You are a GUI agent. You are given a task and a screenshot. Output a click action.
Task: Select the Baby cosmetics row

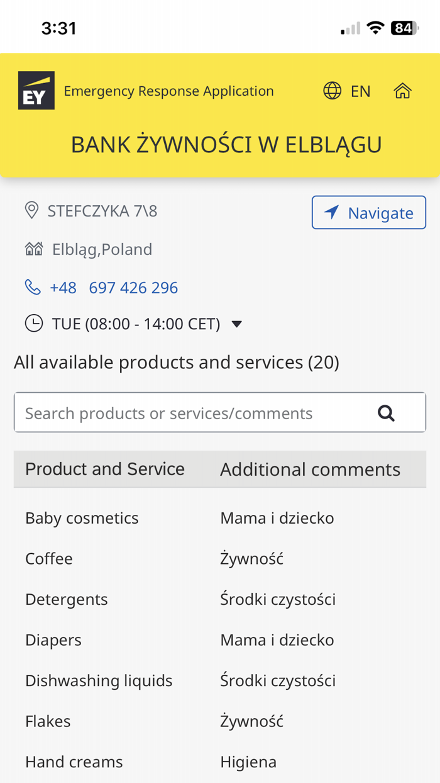click(x=82, y=517)
